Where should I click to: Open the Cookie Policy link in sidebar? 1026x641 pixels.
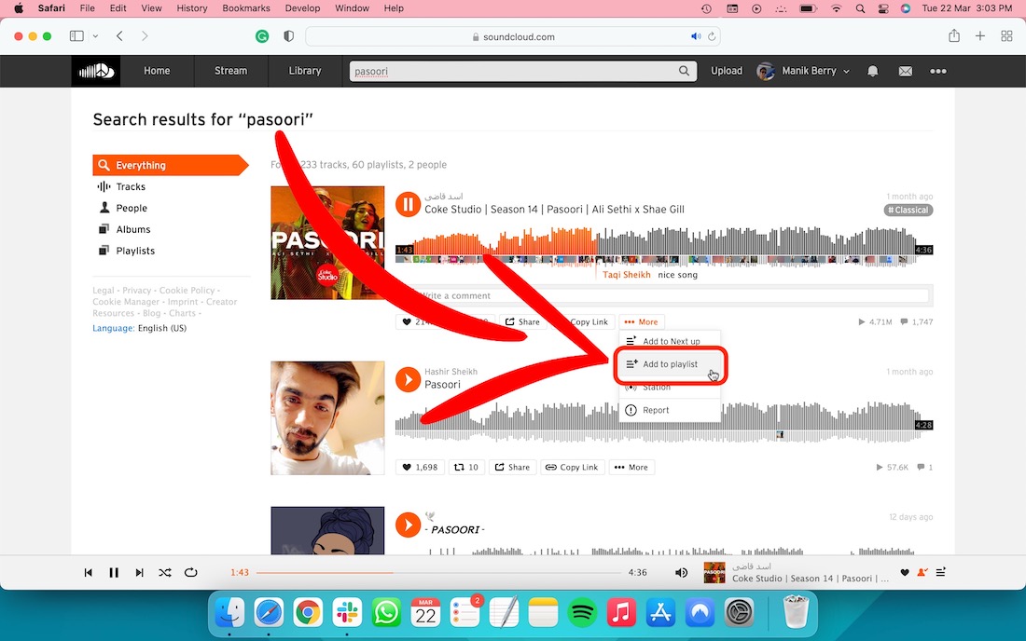(187, 290)
